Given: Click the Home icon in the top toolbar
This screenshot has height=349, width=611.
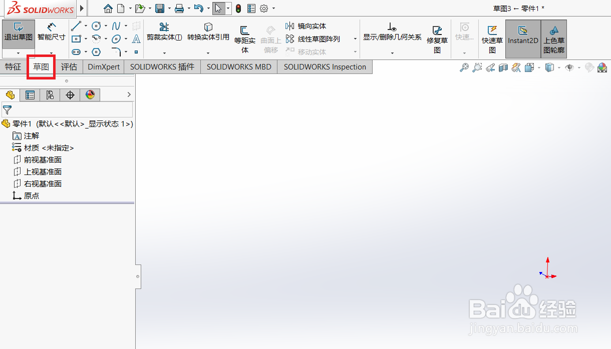Looking at the screenshot, I should point(108,8).
